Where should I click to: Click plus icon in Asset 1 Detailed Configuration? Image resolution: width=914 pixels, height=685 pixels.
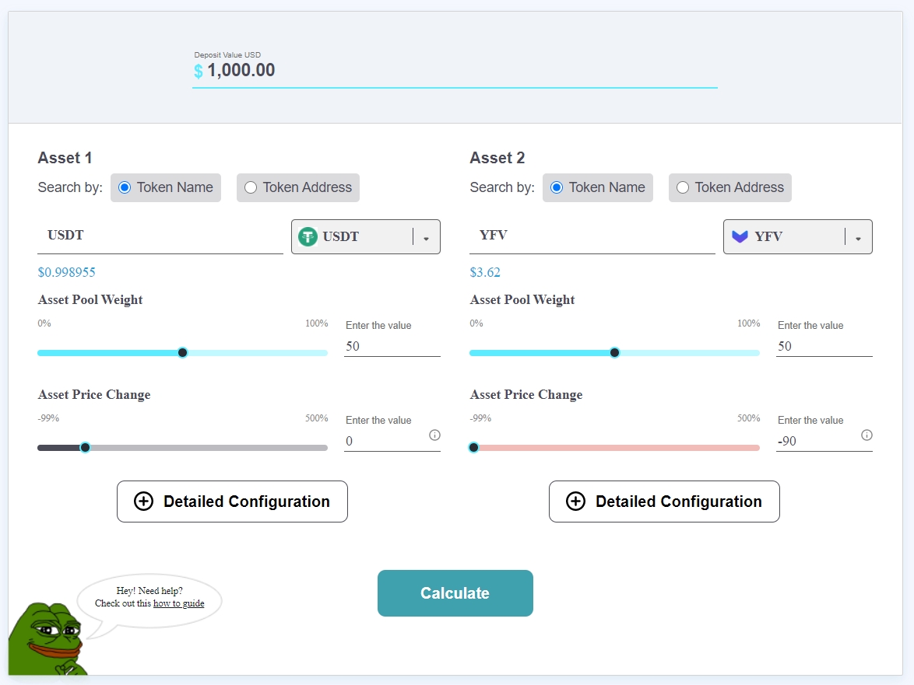click(144, 502)
